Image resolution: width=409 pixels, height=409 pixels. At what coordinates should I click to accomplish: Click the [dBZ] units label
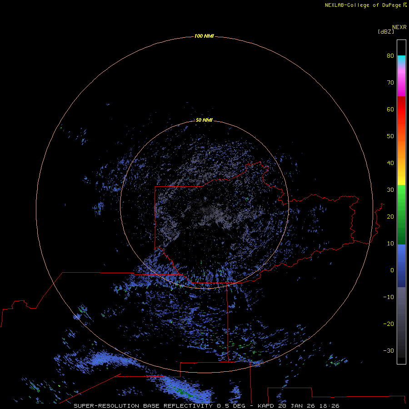pos(386,32)
